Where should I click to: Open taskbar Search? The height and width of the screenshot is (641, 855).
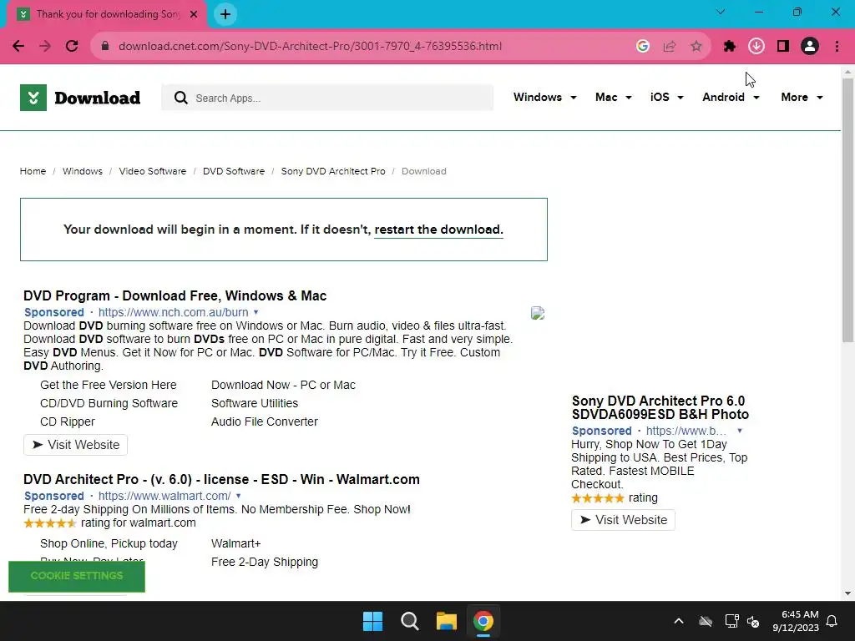pos(409,621)
